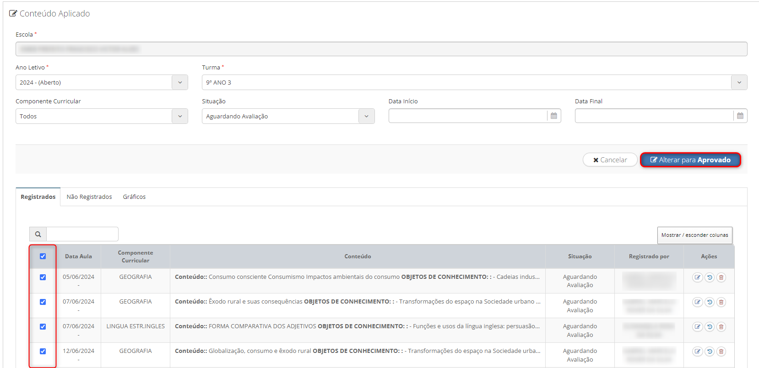Switch to the Não Registrados tab
Viewport: 759px width, 368px height.
[89, 197]
